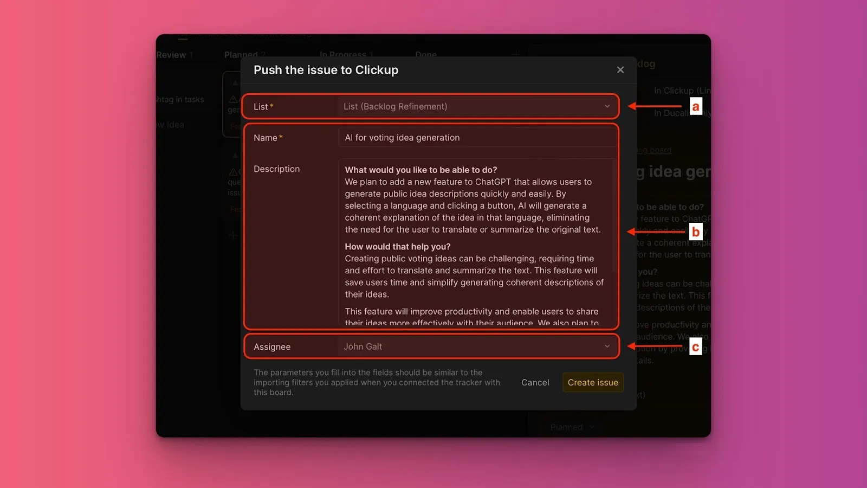Open the underlined voting board link
Viewport: 867px width, 488px height.
654,150
